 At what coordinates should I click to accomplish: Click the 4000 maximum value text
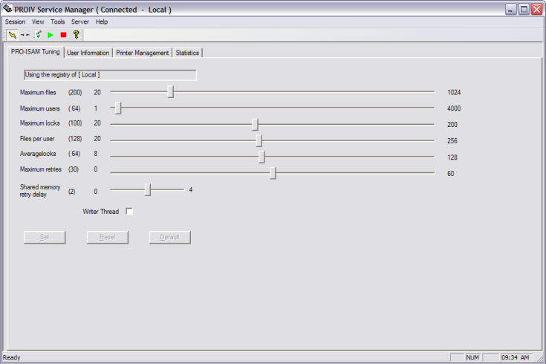tap(454, 108)
